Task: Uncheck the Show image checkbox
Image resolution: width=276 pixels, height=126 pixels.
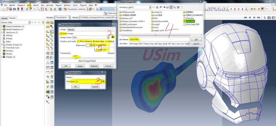Action: 61,33
